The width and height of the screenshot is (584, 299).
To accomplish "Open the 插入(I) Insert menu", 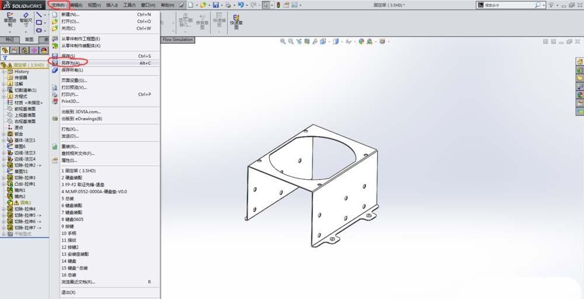I will pyautogui.click(x=112, y=5).
